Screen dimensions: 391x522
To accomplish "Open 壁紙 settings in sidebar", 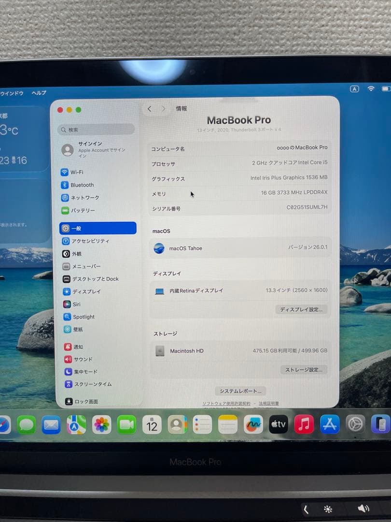I will [73, 329].
